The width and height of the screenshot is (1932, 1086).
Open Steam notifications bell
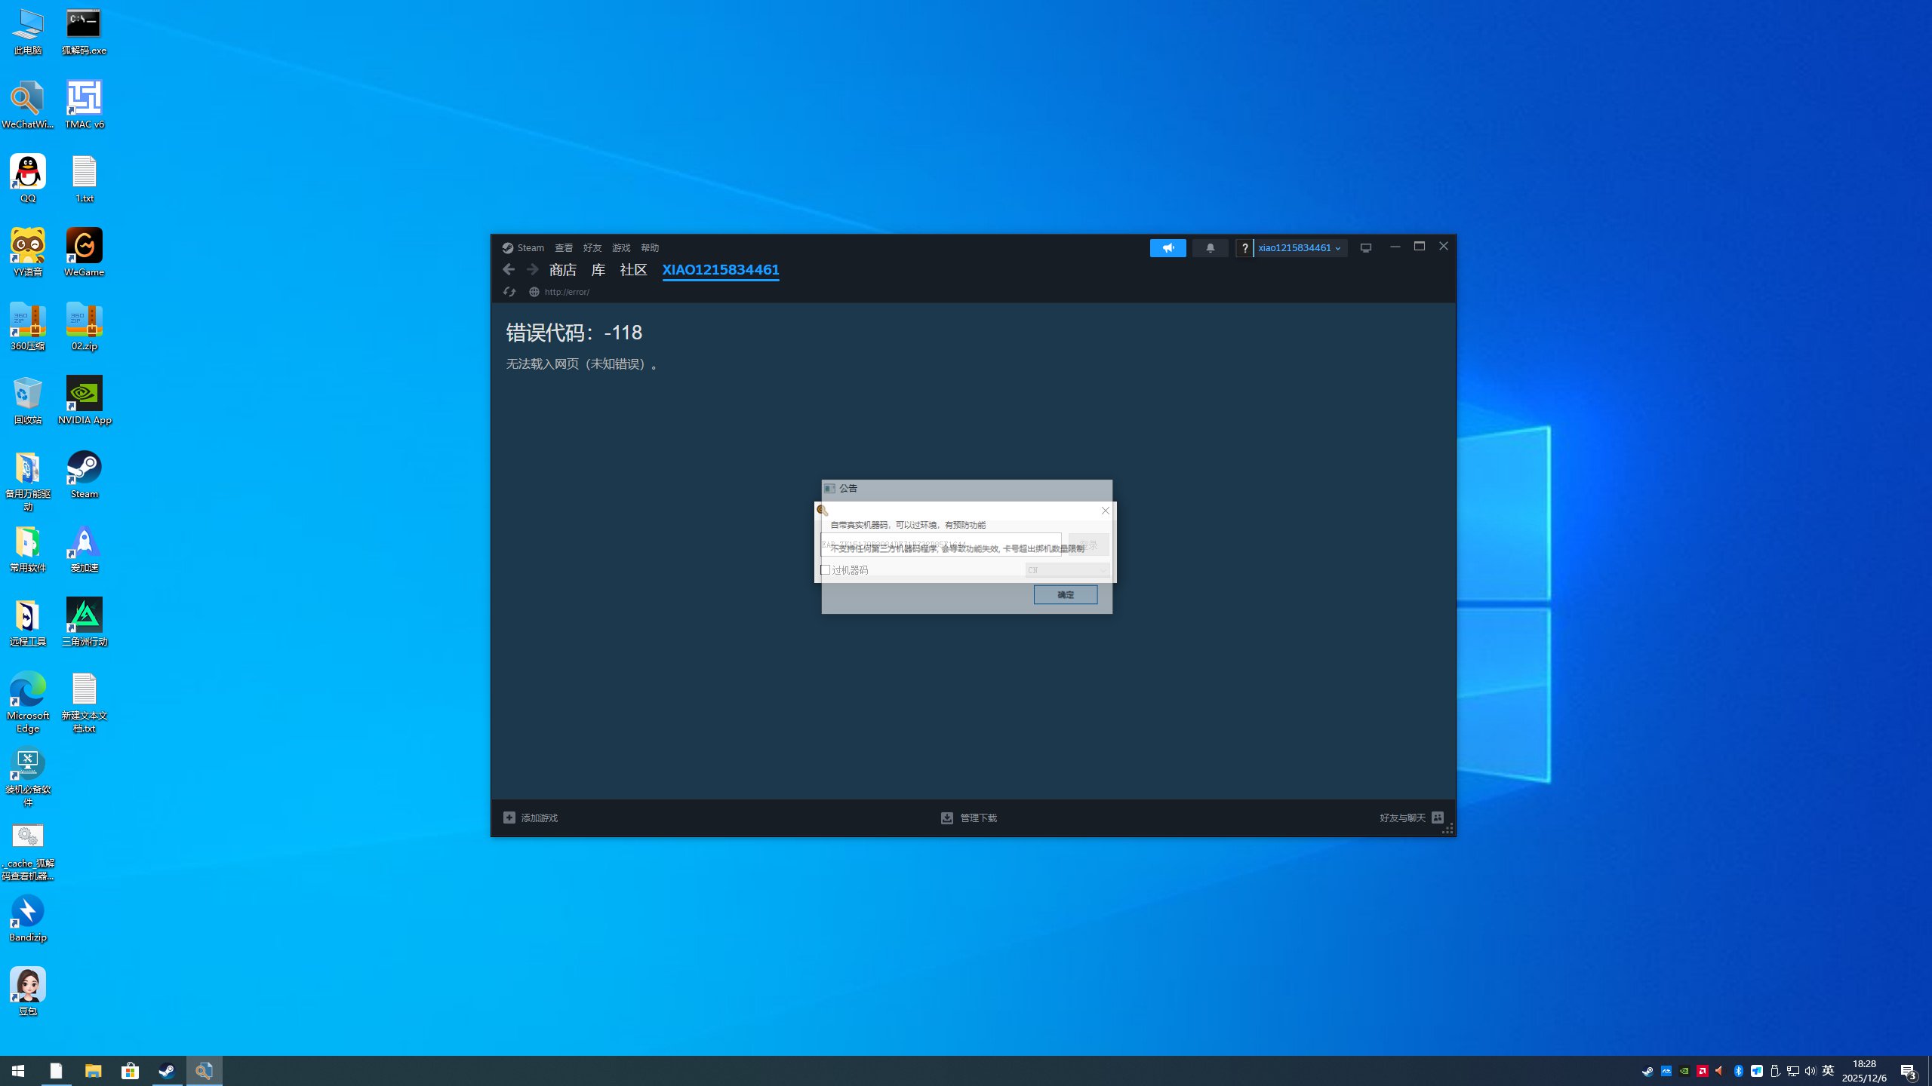(x=1210, y=248)
